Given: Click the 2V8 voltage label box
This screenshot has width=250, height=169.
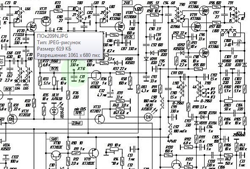Looking at the screenshot, I should (x=127, y=3).
